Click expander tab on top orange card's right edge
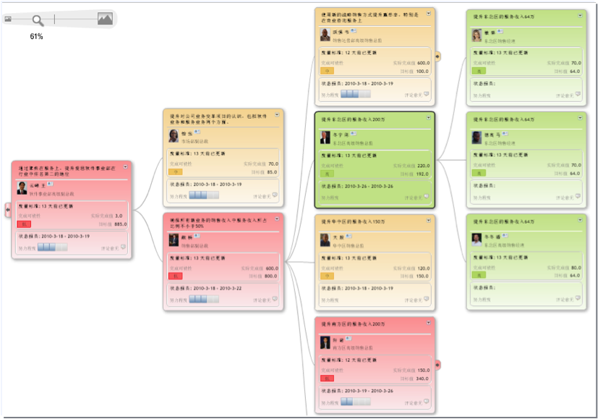 (x=438, y=56)
